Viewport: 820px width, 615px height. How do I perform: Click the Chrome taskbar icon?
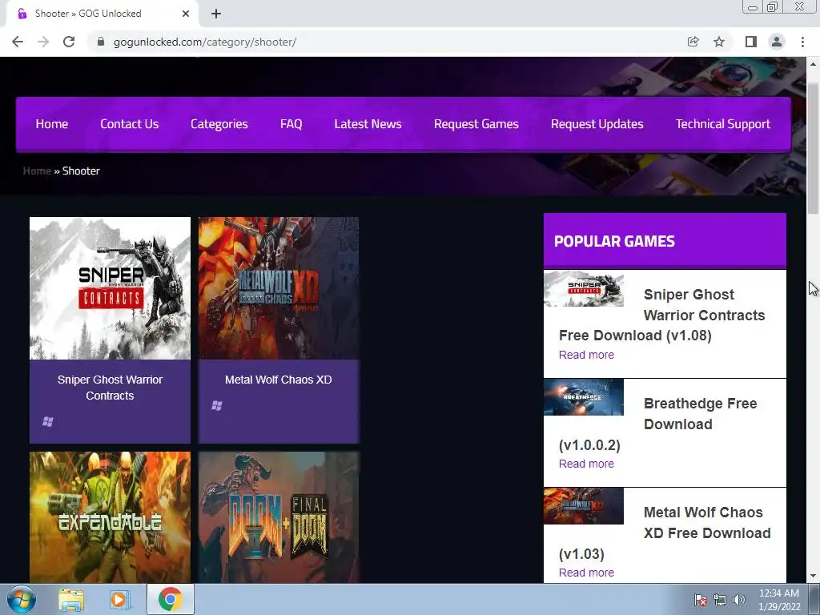[170, 600]
